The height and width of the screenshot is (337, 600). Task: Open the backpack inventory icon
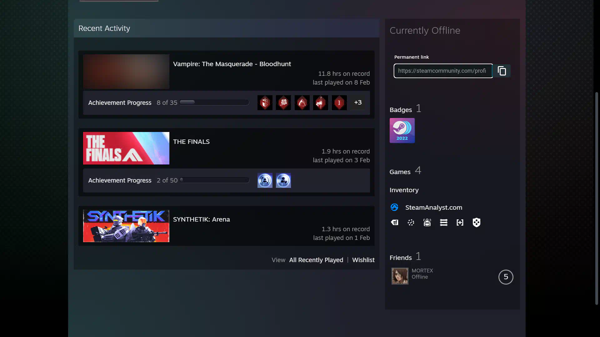[427, 222]
